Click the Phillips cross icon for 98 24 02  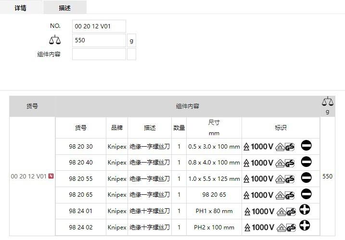pyautogui.click(x=304, y=226)
